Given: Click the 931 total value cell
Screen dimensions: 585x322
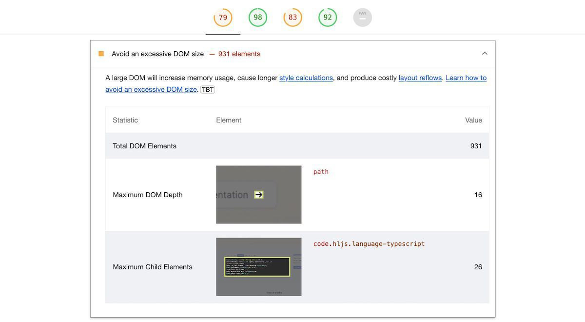Looking at the screenshot, I should coord(476,146).
